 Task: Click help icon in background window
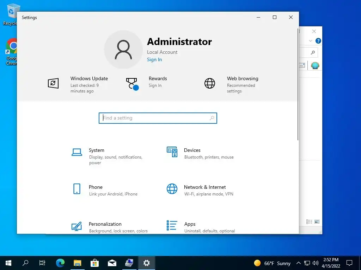(318, 41)
